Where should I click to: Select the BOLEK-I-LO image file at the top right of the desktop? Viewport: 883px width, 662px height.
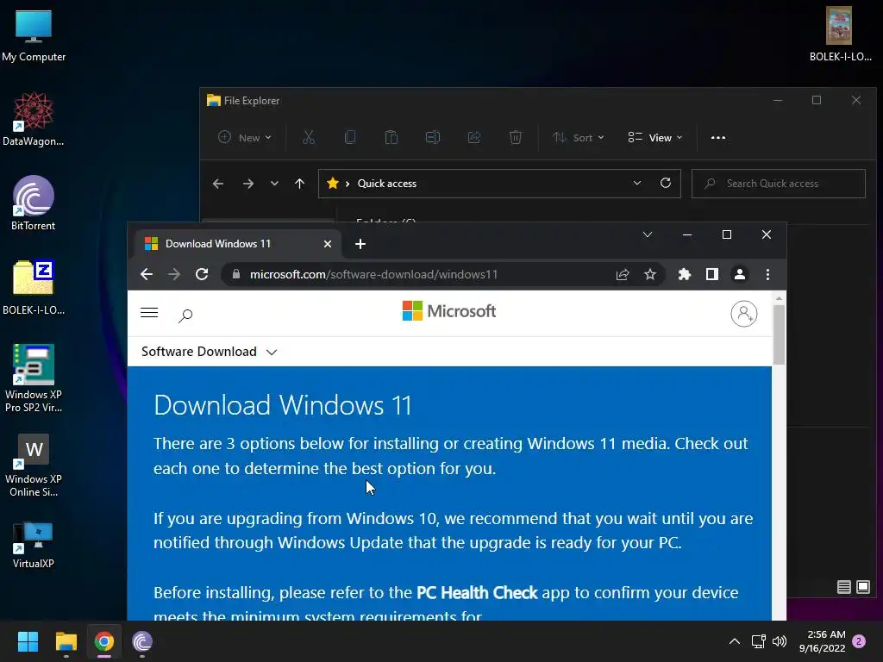(x=840, y=34)
